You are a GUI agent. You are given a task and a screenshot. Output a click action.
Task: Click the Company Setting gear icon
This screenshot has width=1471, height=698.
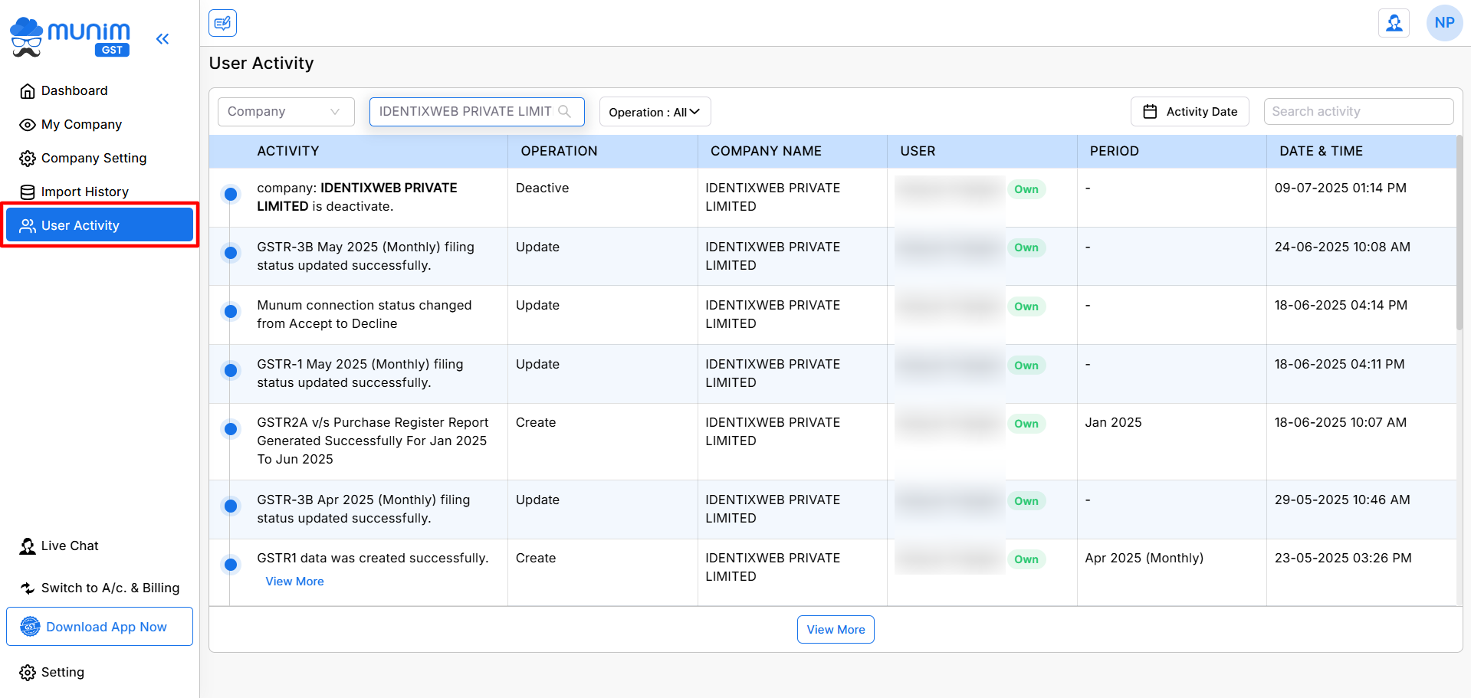(28, 159)
